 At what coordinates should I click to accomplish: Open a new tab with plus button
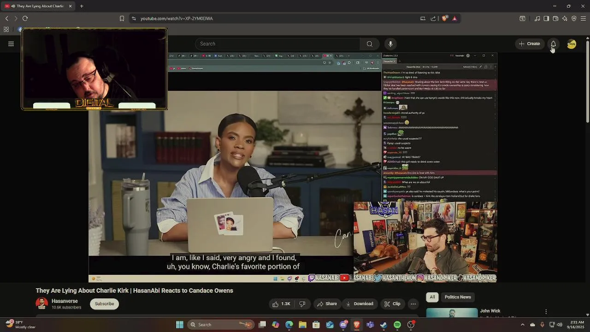[82, 6]
